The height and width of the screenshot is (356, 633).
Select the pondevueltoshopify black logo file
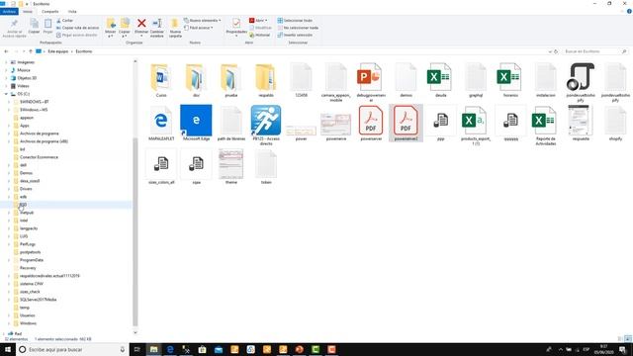click(x=581, y=77)
